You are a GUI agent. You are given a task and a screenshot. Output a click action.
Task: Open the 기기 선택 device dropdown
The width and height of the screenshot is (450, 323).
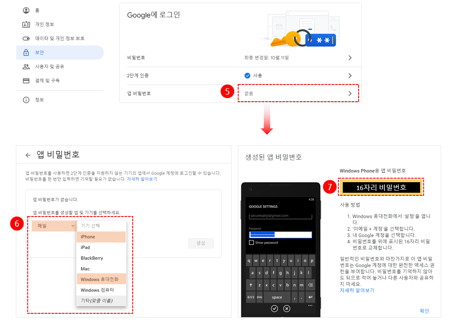coord(102,226)
